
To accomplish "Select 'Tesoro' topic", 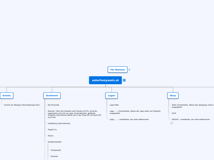I will [x=50, y=136].
